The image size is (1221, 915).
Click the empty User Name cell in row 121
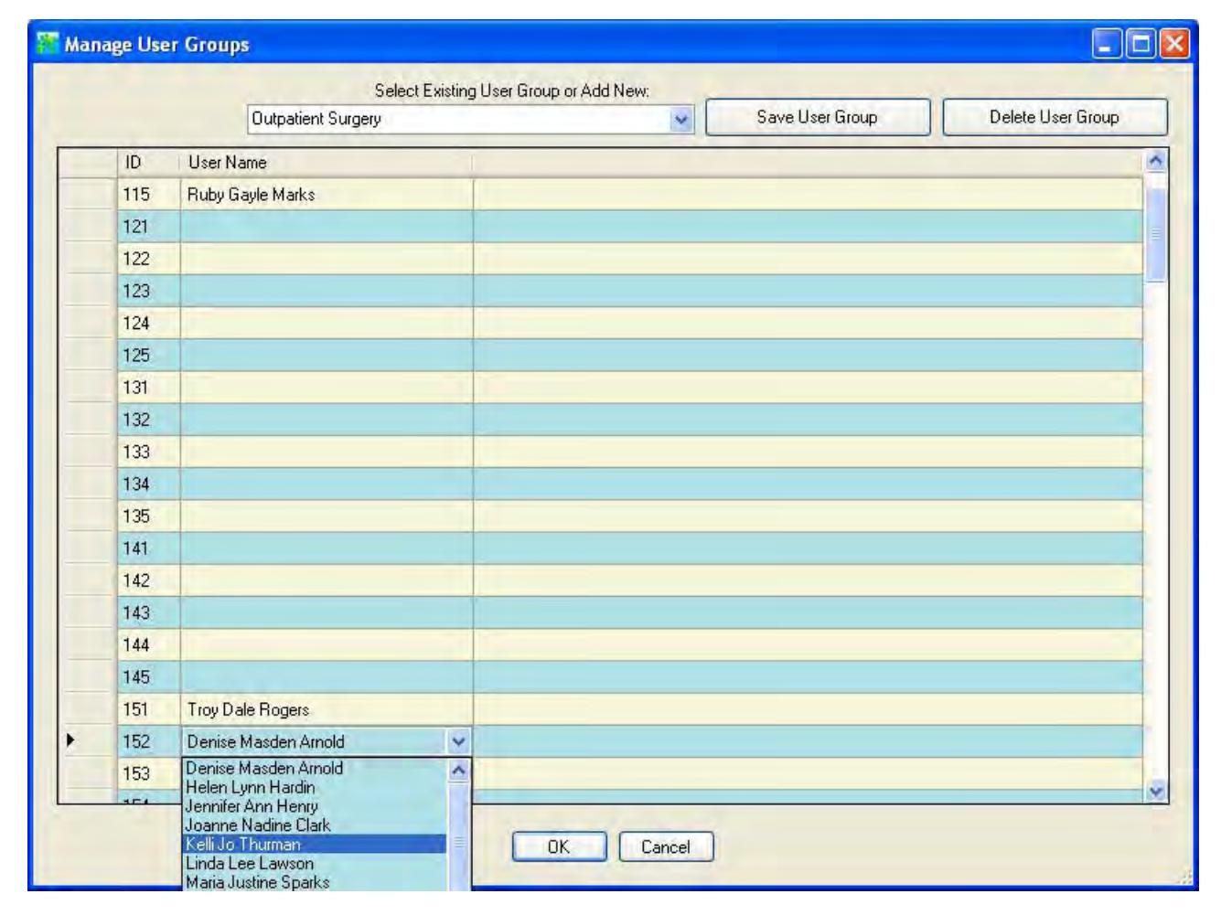click(327, 227)
